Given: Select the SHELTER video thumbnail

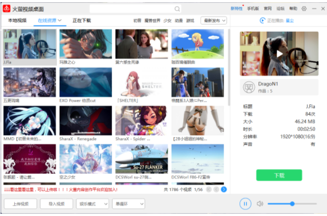Looking at the screenshot, I should click(x=142, y=82).
